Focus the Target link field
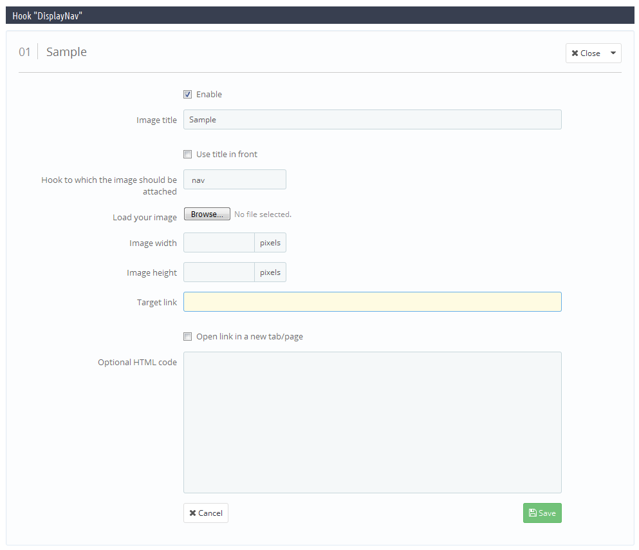Screen dimensions: 639x550 tap(372, 301)
